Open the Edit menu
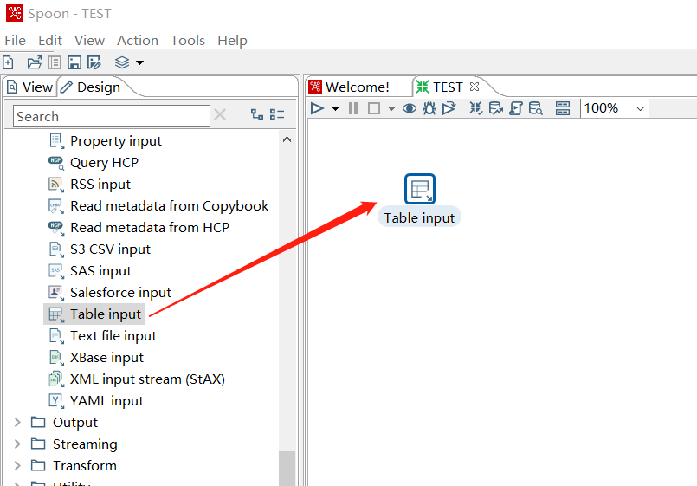The image size is (697, 486). pos(50,41)
